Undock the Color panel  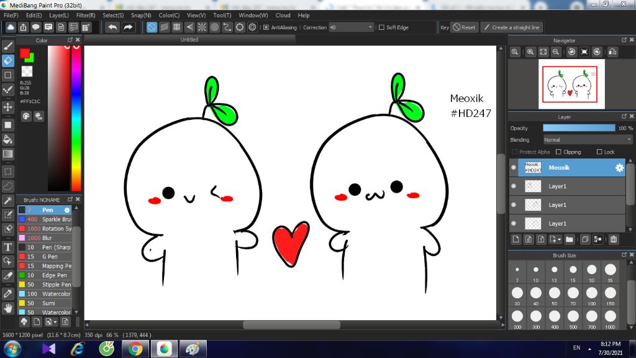click(x=70, y=40)
